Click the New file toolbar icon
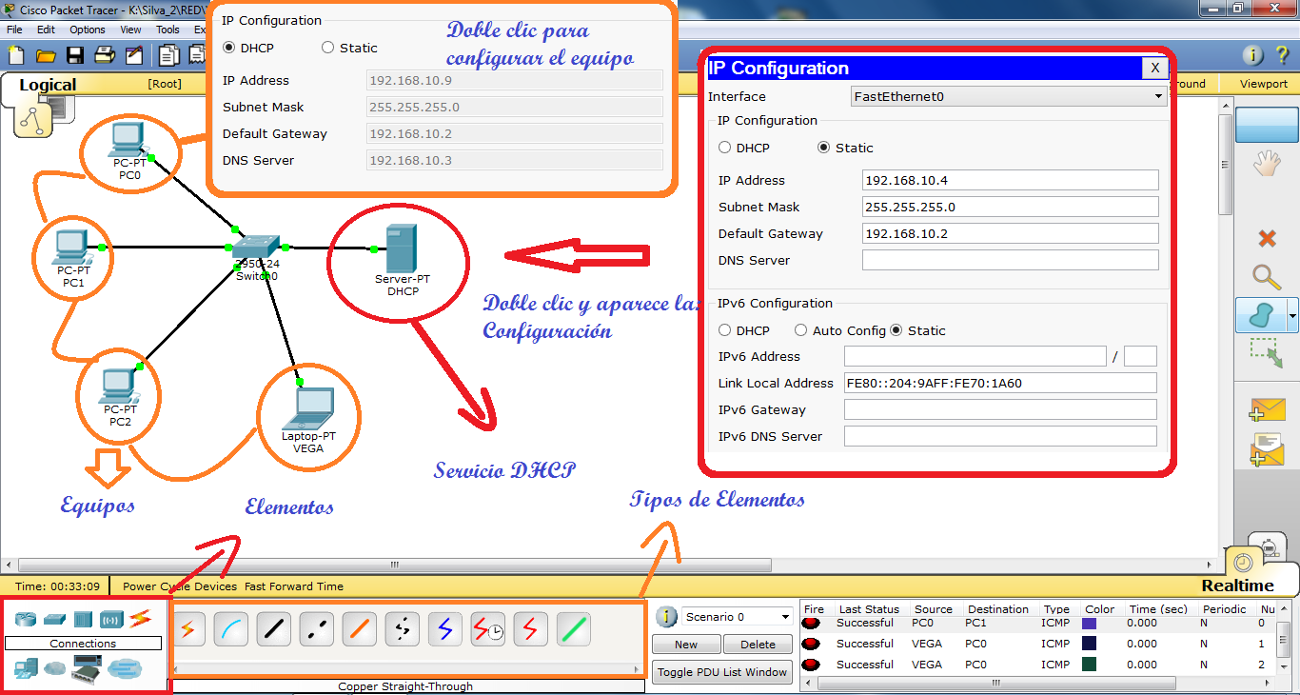 (x=16, y=55)
